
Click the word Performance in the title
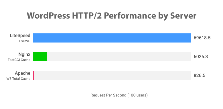point(130,16)
